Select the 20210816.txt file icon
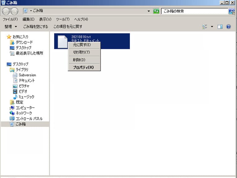This screenshot has width=237, height=178. coord(62,41)
